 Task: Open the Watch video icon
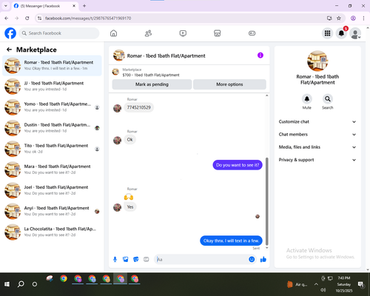click(183, 33)
